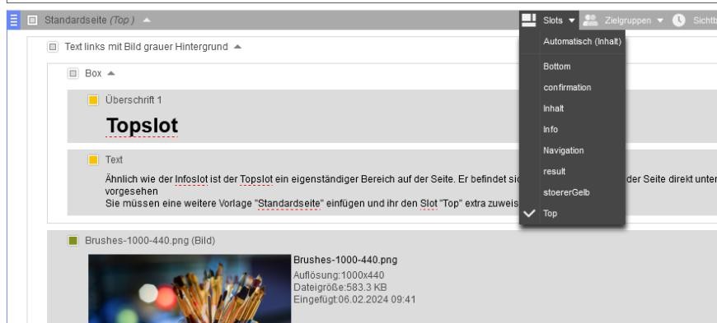Click the blue drag handle of Standardseite

[x=14, y=20]
